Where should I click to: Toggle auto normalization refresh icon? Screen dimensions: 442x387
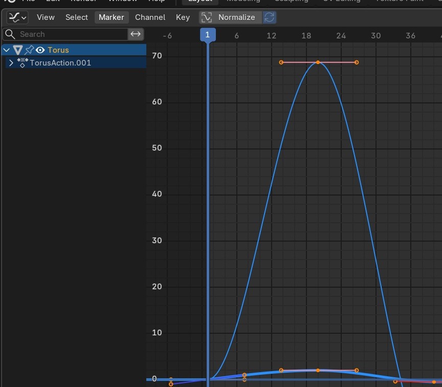click(x=269, y=17)
